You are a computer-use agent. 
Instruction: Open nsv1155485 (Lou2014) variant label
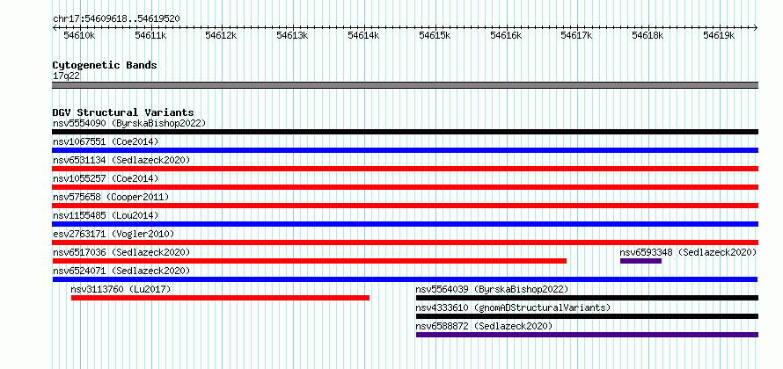coord(106,215)
